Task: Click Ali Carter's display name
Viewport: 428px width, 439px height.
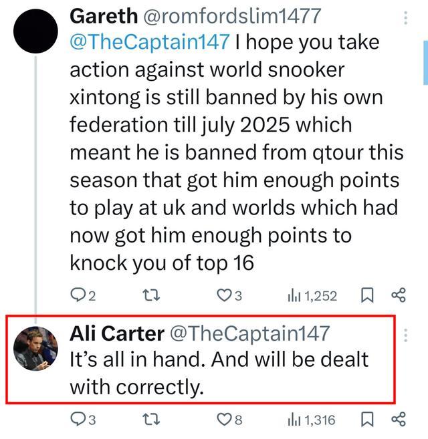Action: click(118, 333)
